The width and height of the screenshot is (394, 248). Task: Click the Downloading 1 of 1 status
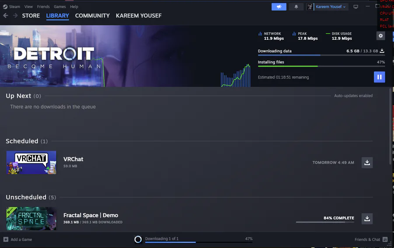tap(162, 238)
